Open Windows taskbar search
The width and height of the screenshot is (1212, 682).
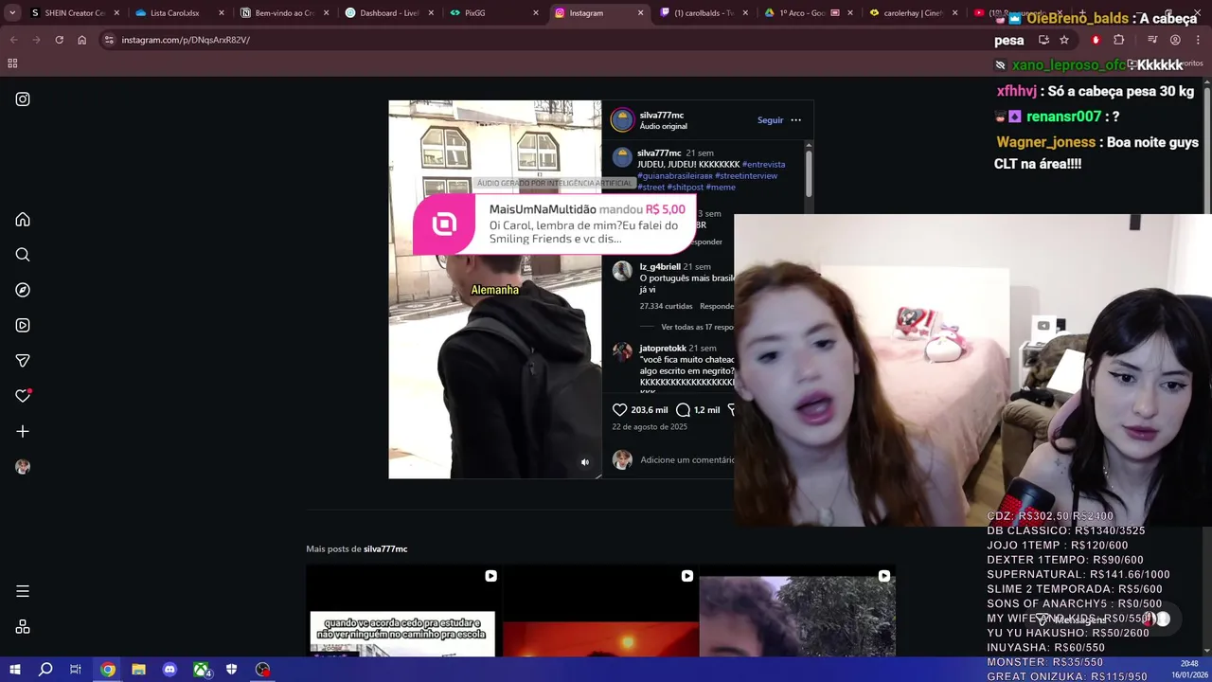click(x=45, y=670)
